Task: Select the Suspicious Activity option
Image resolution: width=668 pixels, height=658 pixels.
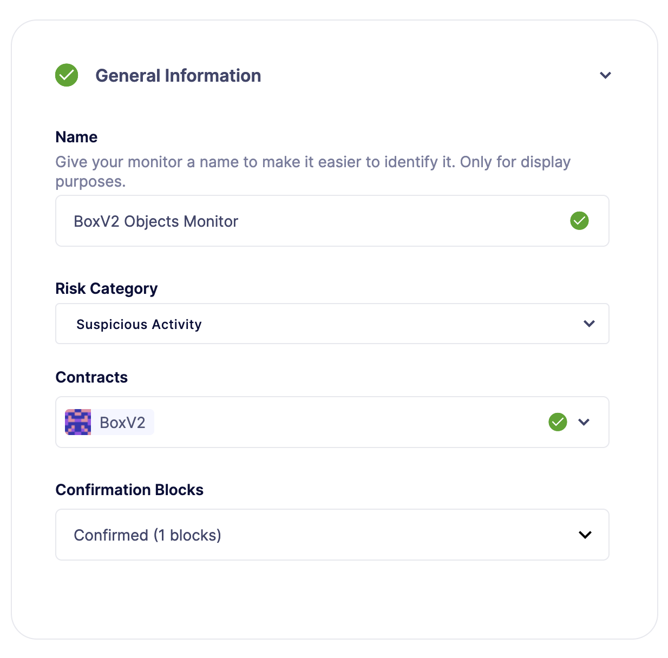Action: click(x=139, y=324)
